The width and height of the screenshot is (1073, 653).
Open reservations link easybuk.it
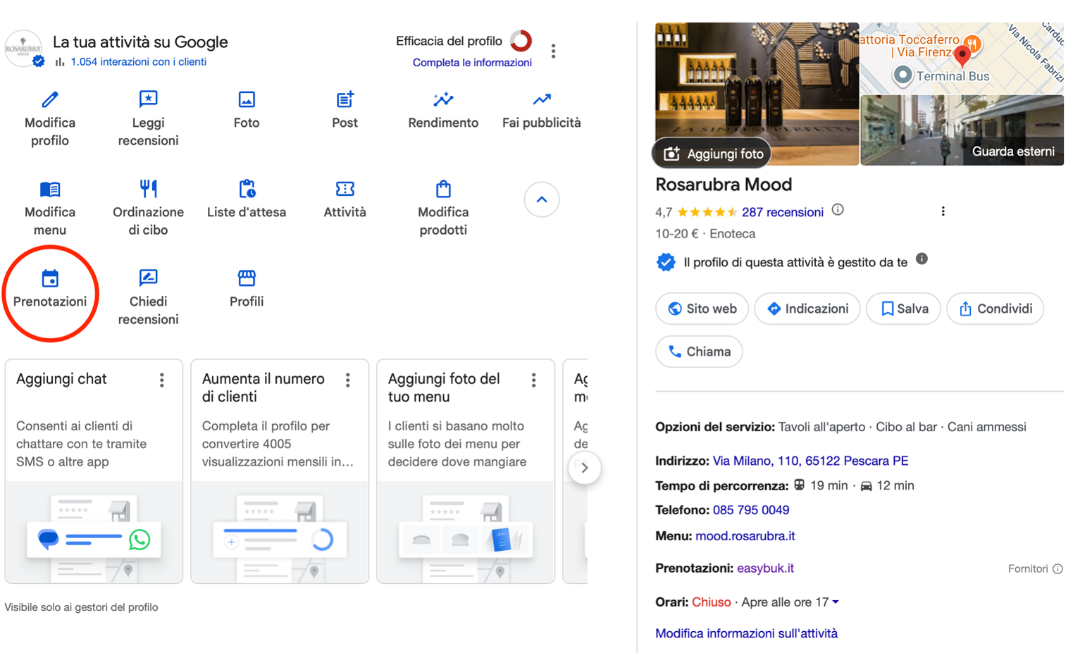[x=765, y=568]
